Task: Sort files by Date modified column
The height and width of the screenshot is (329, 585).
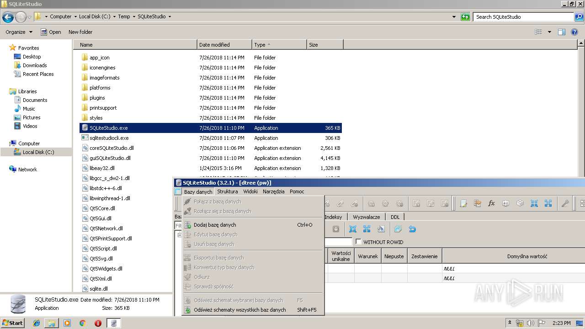Action: click(224, 45)
